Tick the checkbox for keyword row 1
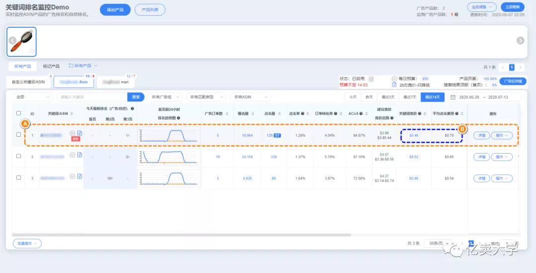Screen dimensions: 536x273 point(18,134)
